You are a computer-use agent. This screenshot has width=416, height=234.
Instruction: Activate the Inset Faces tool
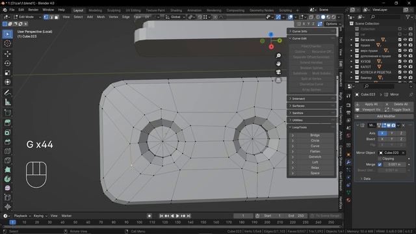(7, 132)
